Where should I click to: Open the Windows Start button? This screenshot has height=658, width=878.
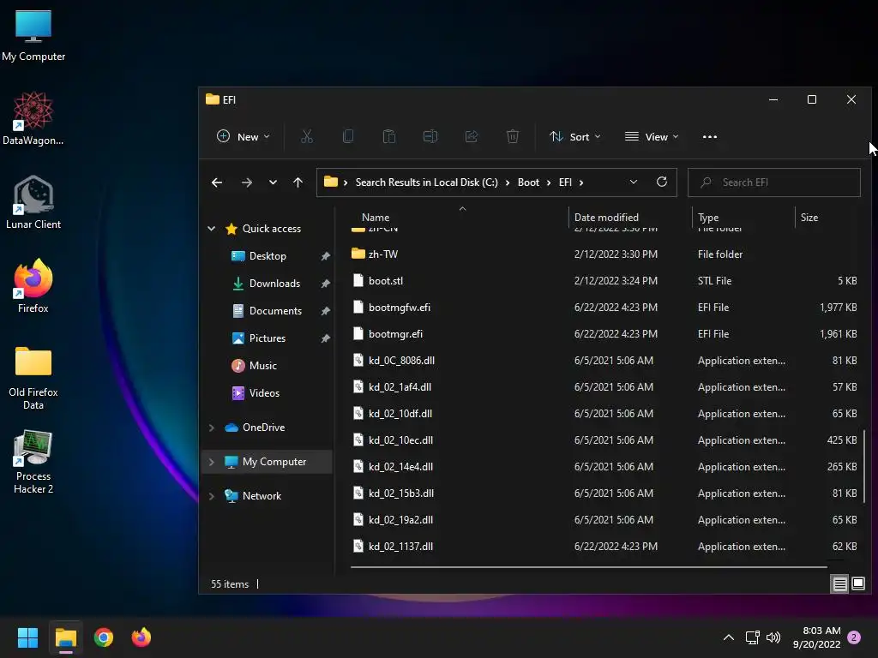[27, 637]
